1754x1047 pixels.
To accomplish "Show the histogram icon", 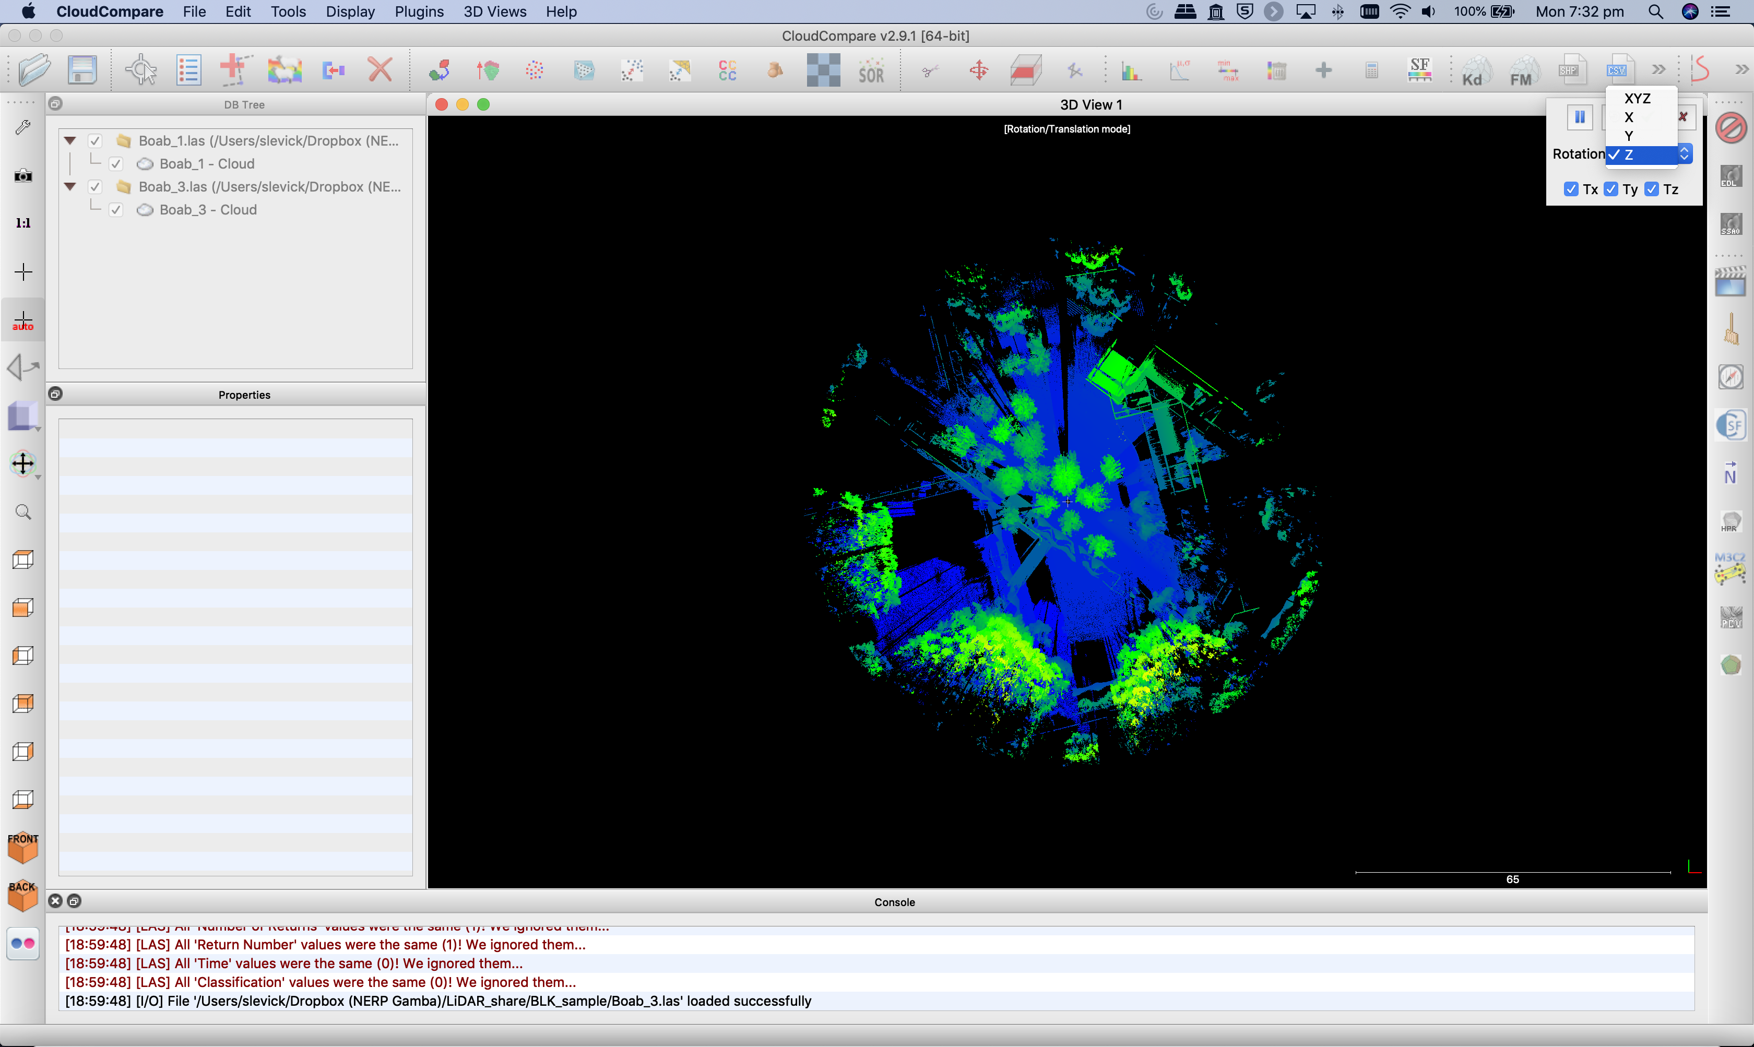I will [1132, 70].
